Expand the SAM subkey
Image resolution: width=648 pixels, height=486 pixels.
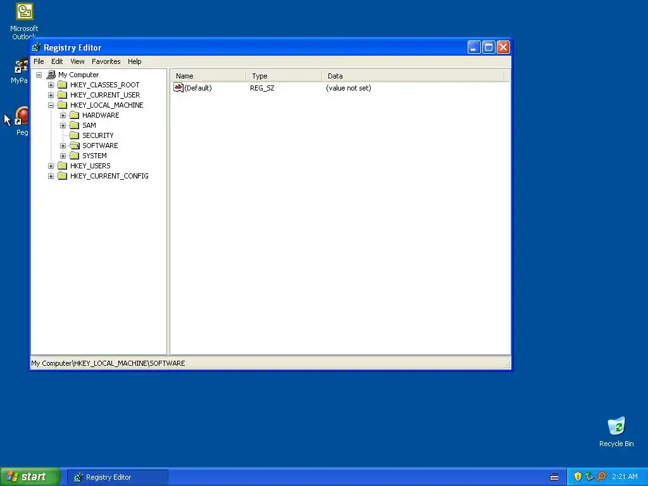click(63, 126)
